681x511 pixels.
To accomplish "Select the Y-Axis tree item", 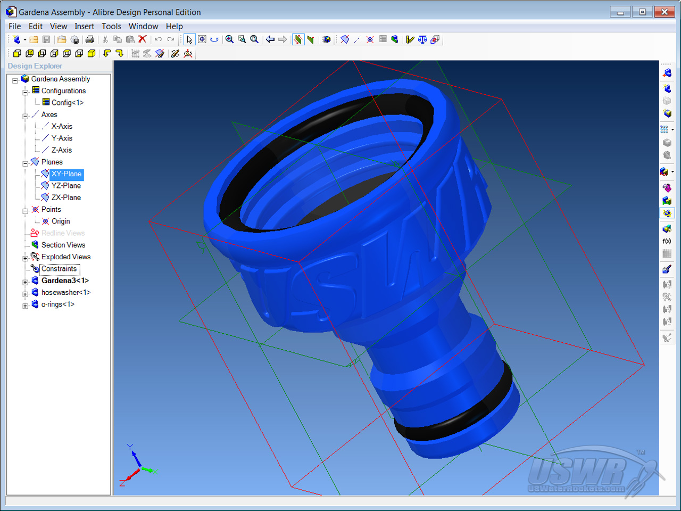I will 62,138.
